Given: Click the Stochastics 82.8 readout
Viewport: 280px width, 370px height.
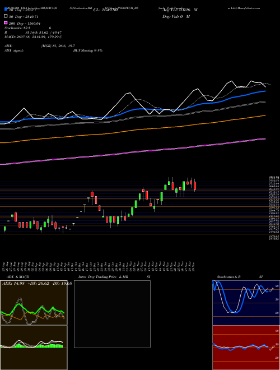Looking at the screenshot, I should (x=18, y=28).
